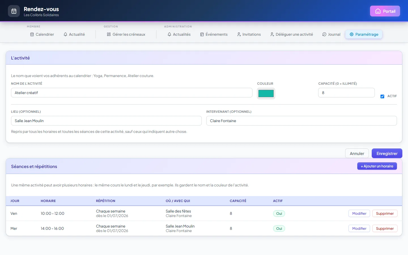Viewport: 408px width, 255px height.
Task: Click the bell icon beside Actualité
Action: (x=65, y=34)
